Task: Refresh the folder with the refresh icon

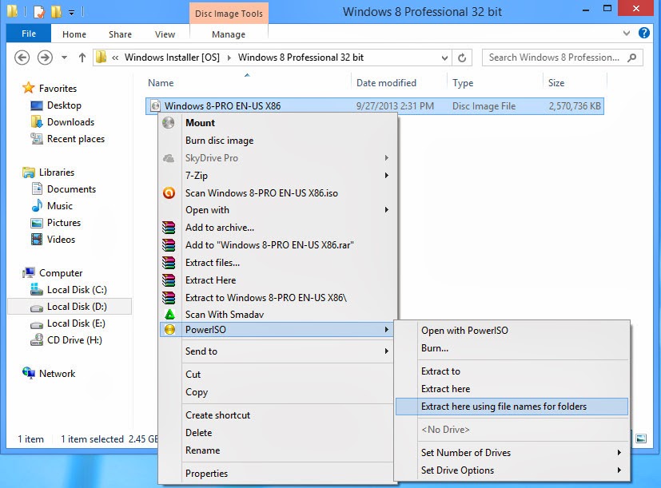Action: click(462, 58)
